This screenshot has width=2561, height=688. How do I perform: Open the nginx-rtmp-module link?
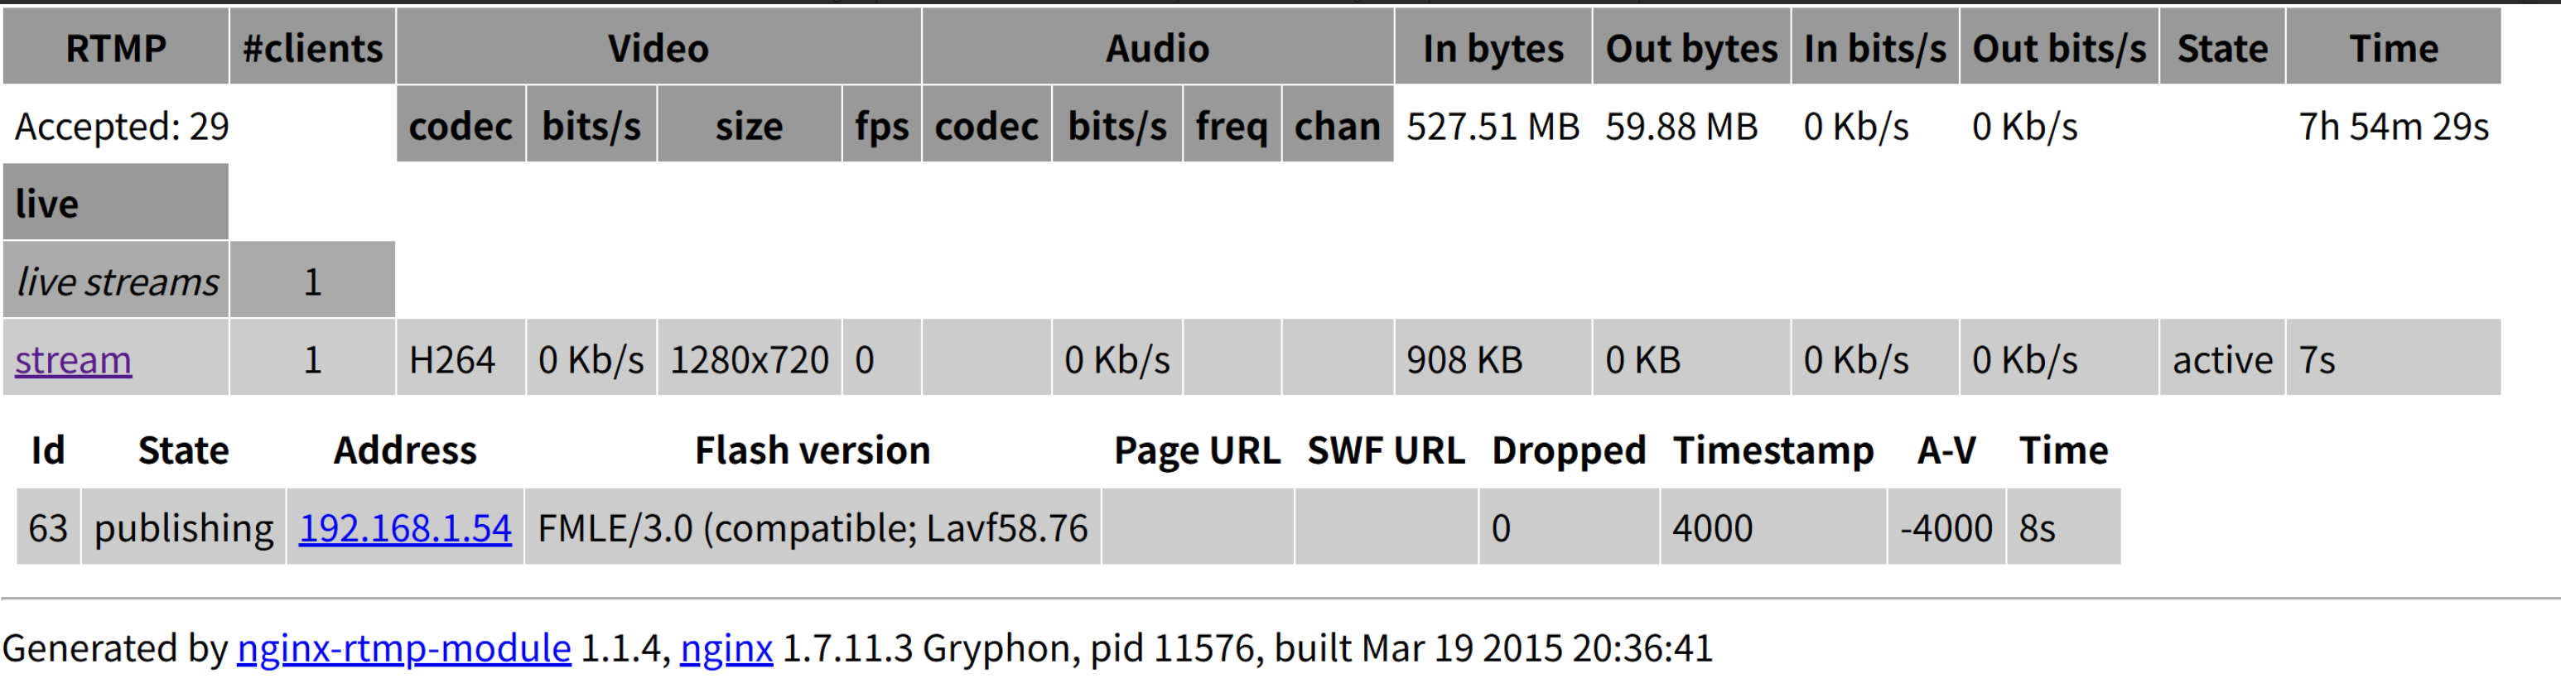403,648
